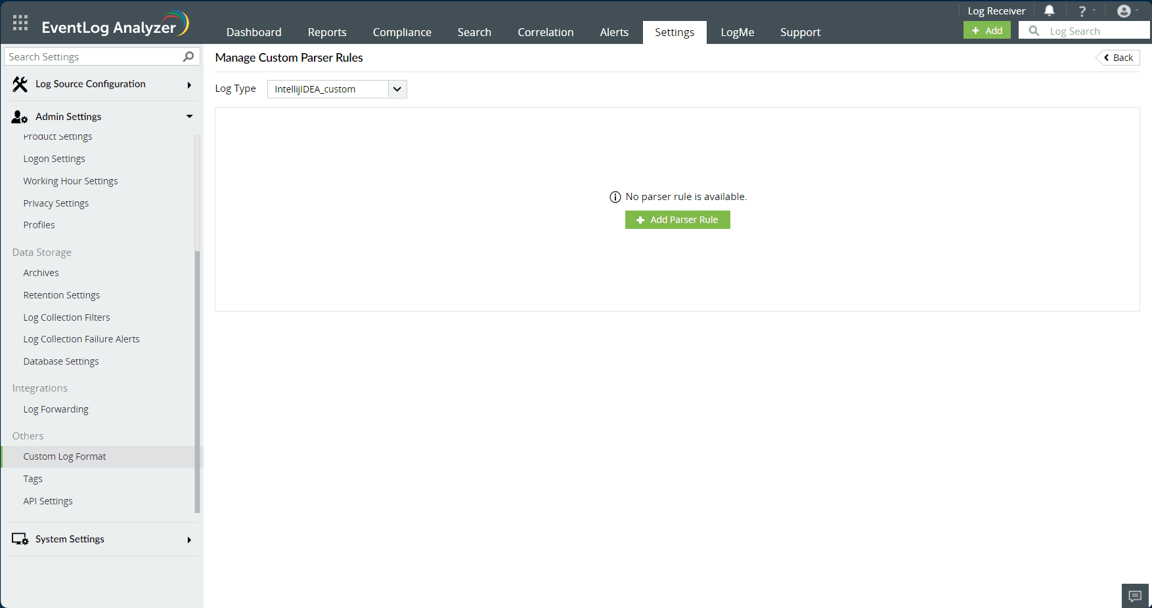Open the Alerts tab
Image resolution: width=1152 pixels, height=608 pixels.
coord(614,32)
